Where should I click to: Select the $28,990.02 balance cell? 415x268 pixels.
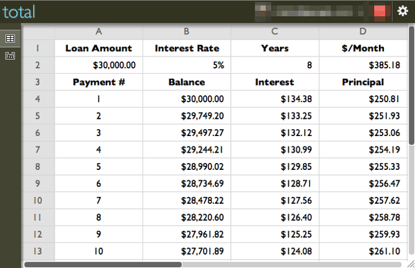tap(187, 166)
